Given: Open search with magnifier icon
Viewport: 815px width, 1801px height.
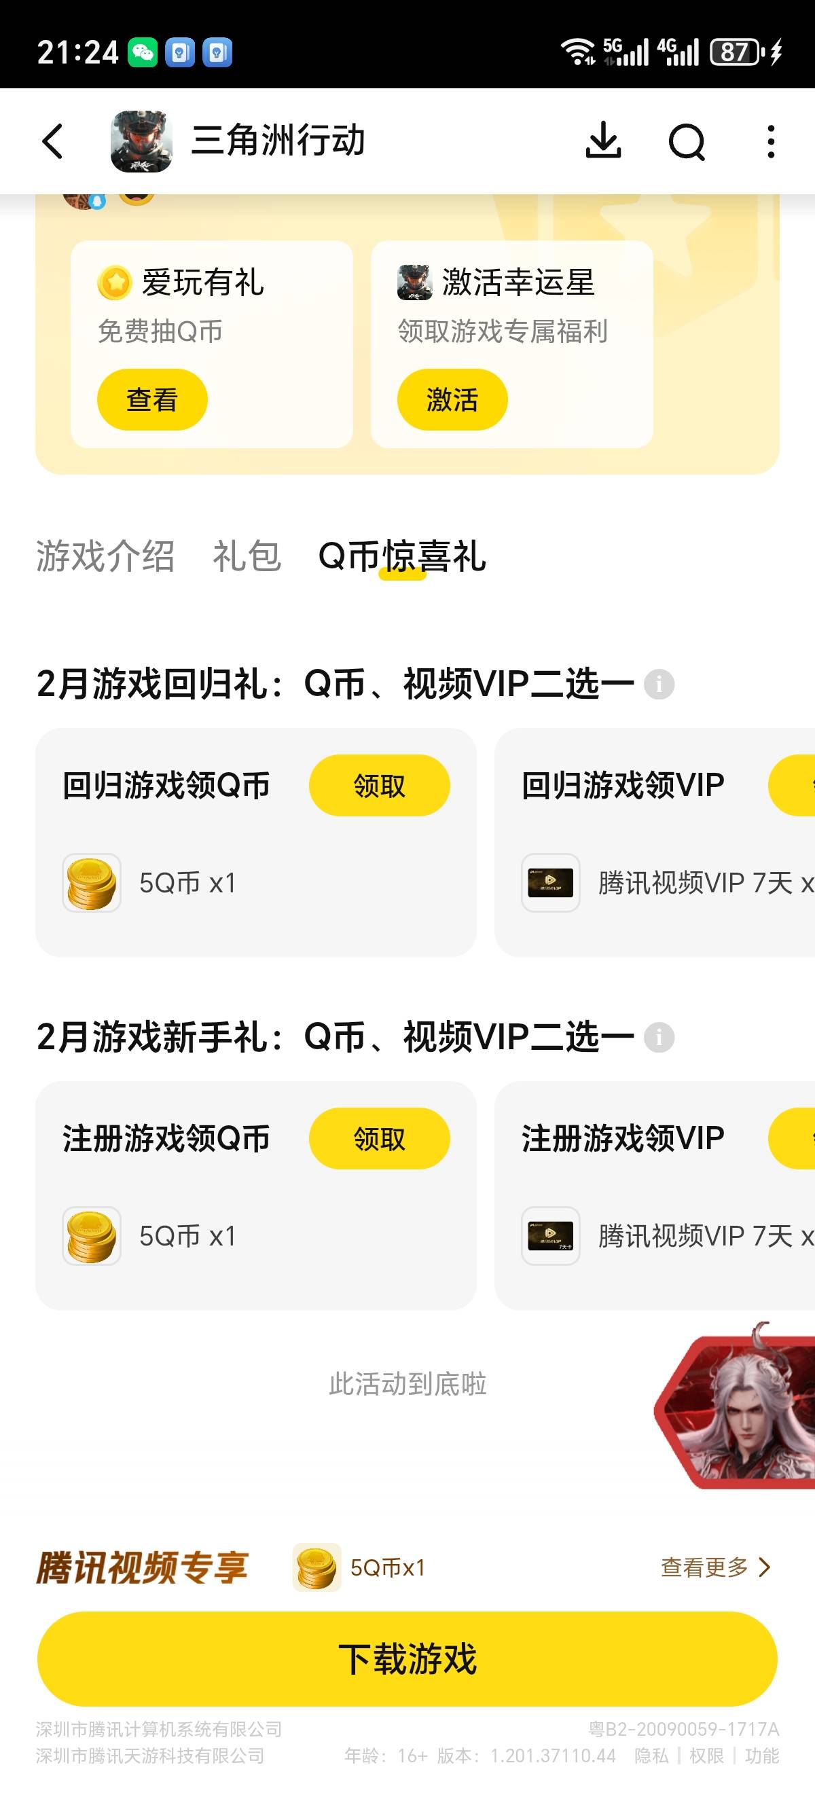Looking at the screenshot, I should coord(687,142).
